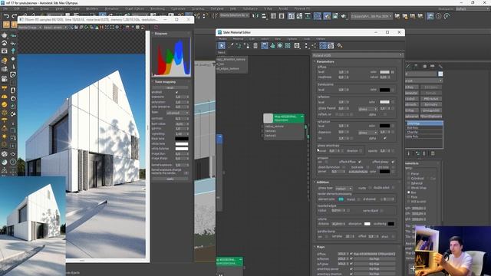The height and width of the screenshot is (276, 491).
Task: Click the orange F icon at top left
Action: click(6, 25)
